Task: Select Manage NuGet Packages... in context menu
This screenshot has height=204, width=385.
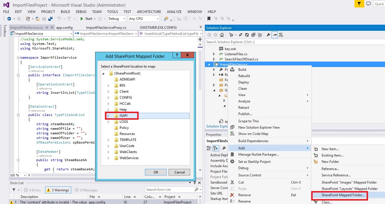Action: click(x=258, y=155)
